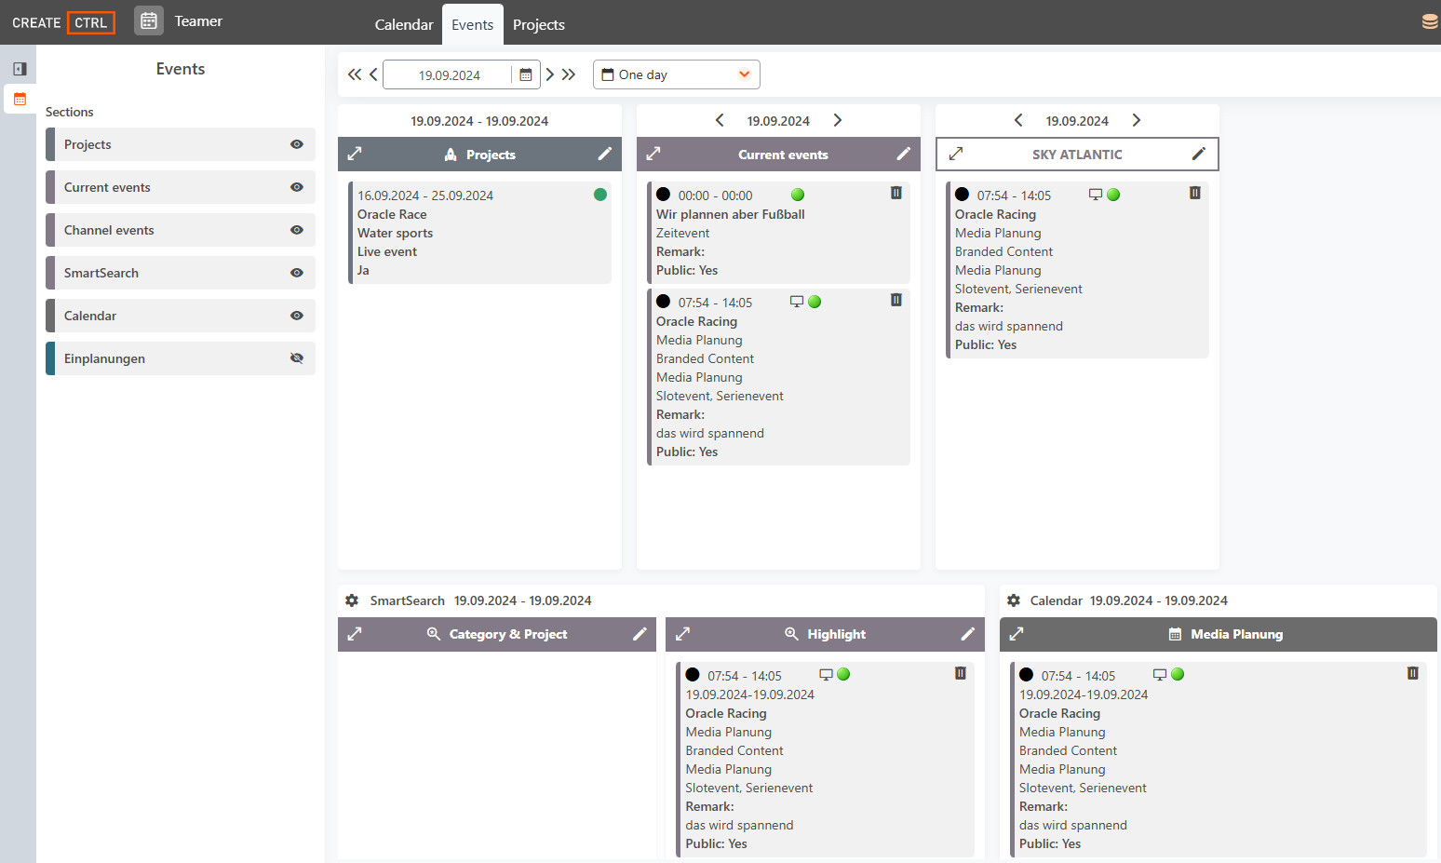The height and width of the screenshot is (863, 1441).
Task: Open the date picker calendar icon
Action: click(x=526, y=74)
